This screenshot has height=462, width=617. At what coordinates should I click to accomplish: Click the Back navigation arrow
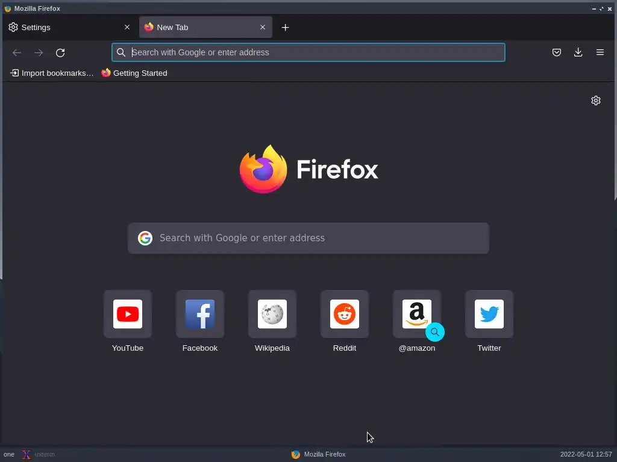16,53
